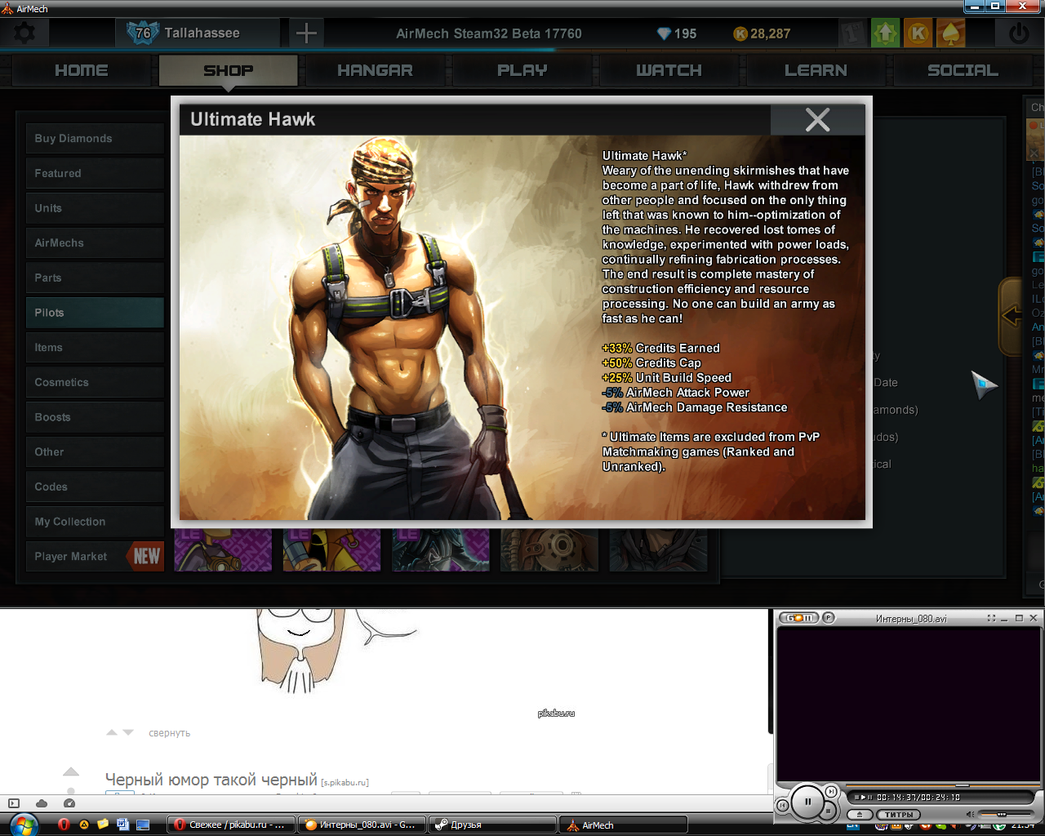Click the diamond currency icon
1045x836 pixels.
(664, 33)
